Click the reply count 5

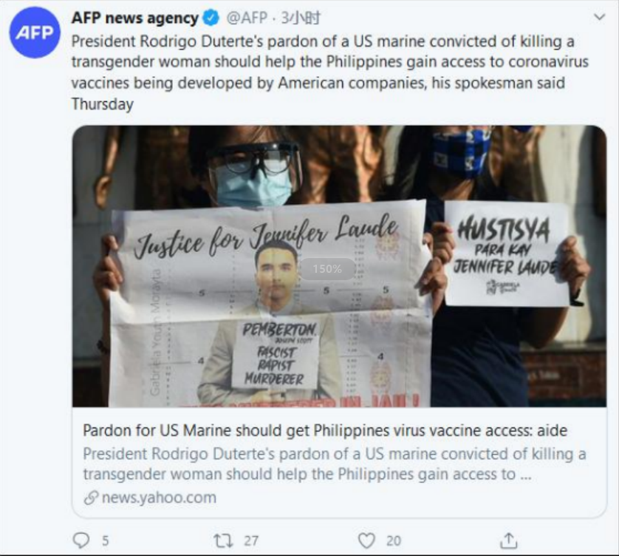pyautogui.click(x=105, y=540)
